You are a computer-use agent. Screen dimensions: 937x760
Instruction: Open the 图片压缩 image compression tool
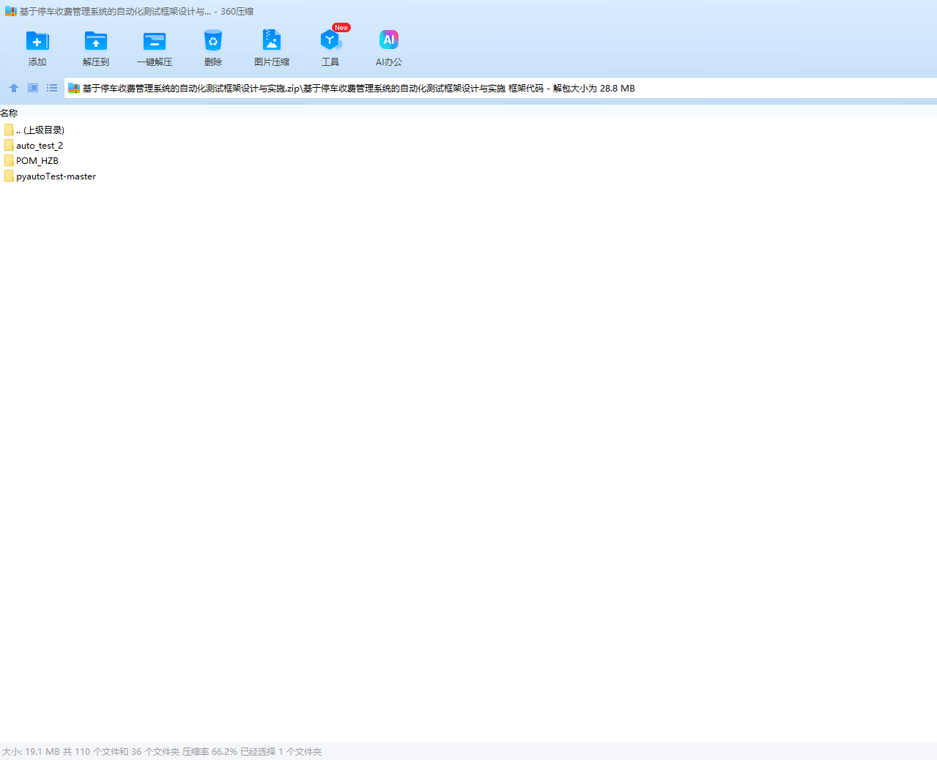[271, 48]
